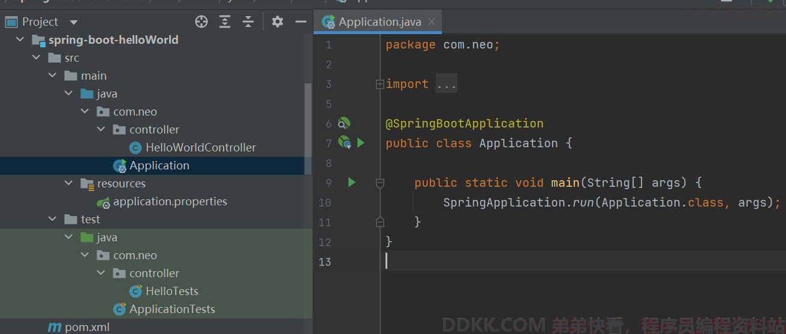
Task: Click the run gutter icon next to class Application
Action: [361, 143]
